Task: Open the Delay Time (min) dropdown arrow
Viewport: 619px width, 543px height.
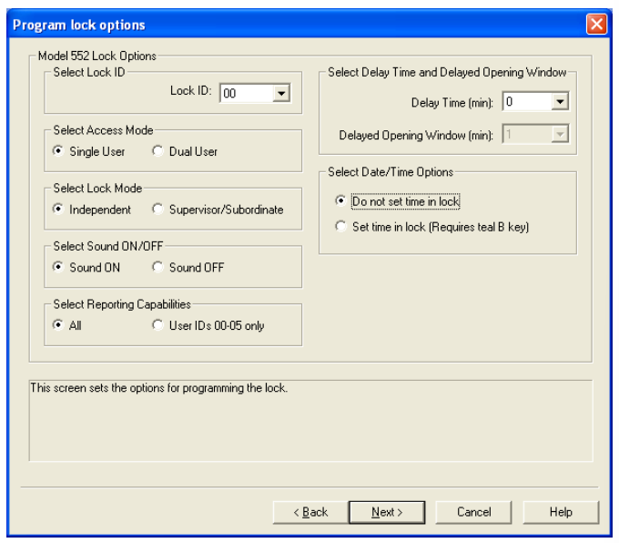Action: [560, 103]
